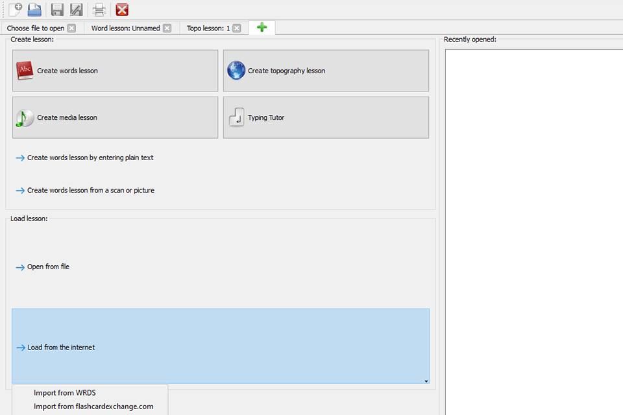Viewport: 623px width, 415px height.
Task: Start a new Create media lesson
Action: point(115,117)
